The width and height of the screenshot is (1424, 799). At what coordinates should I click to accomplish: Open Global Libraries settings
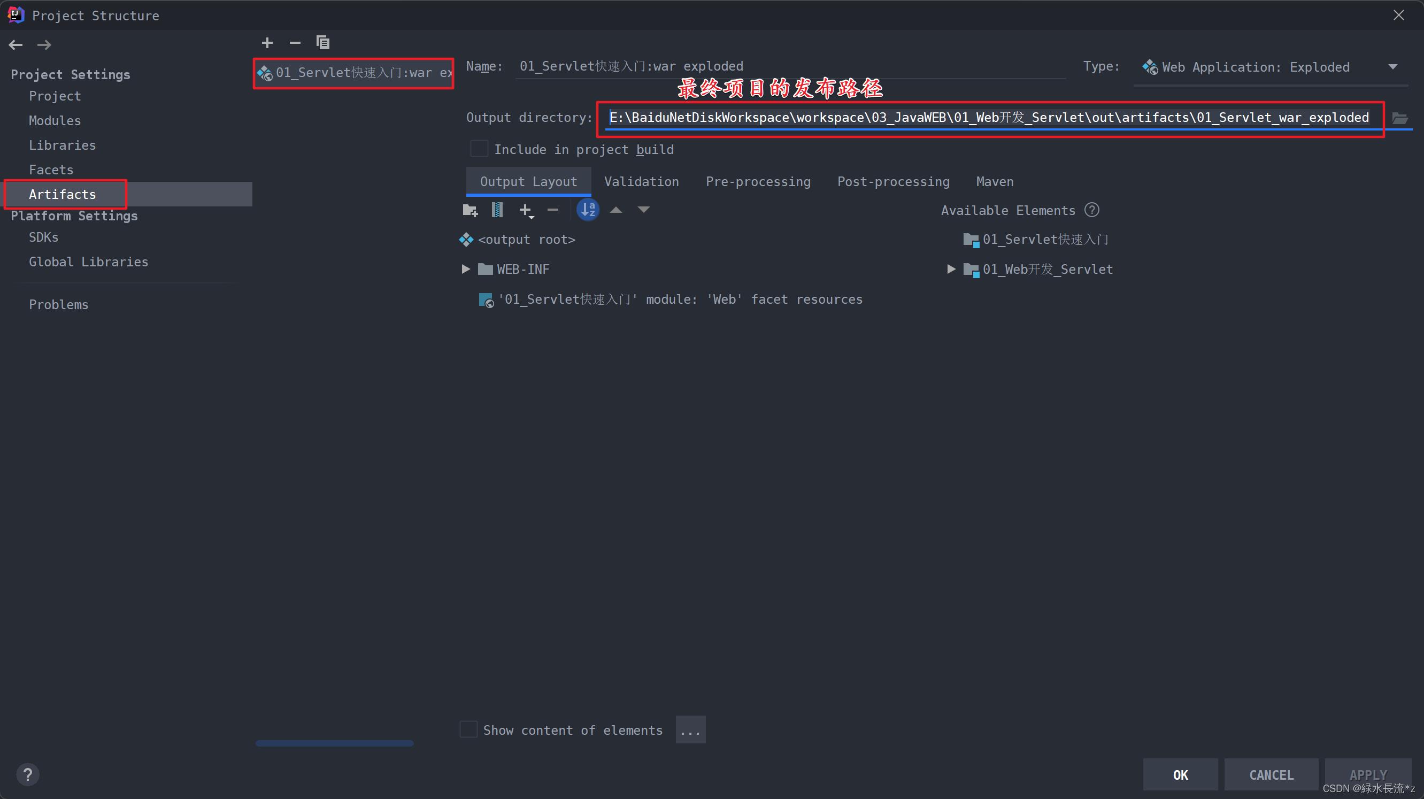pos(88,262)
